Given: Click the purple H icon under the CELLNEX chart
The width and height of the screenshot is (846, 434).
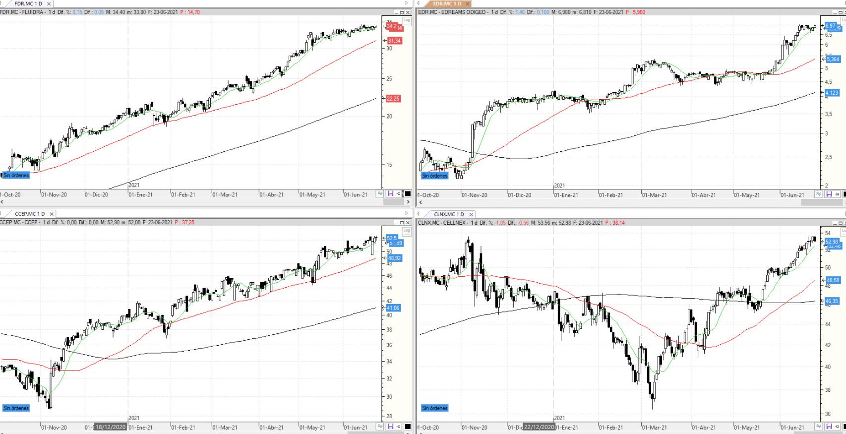Looking at the screenshot, I should coord(829,427).
